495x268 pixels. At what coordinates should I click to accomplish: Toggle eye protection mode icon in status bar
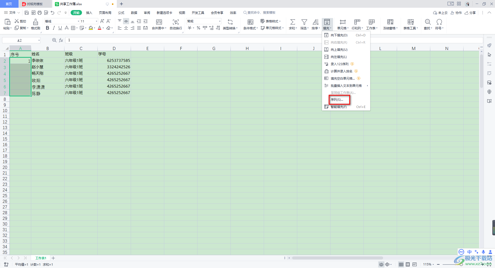pyautogui.click(x=381, y=264)
